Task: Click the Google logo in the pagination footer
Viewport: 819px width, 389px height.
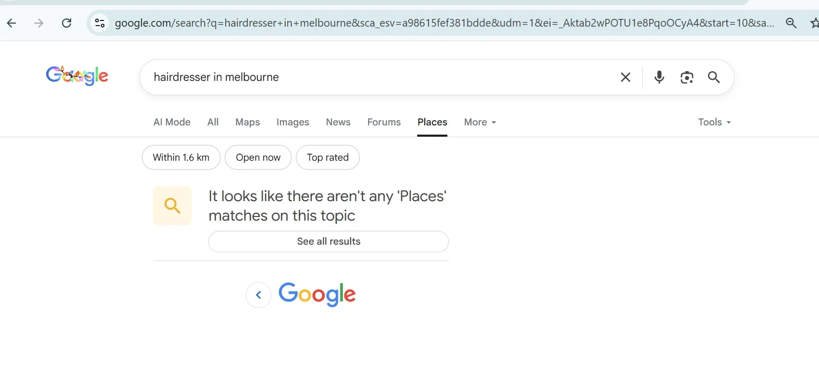Action: 317,294
